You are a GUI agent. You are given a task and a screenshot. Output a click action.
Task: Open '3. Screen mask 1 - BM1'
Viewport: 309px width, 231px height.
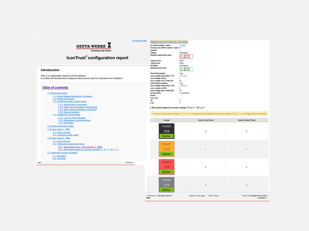point(59,129)
